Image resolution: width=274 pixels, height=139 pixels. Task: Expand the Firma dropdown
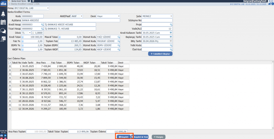[48, 8]
